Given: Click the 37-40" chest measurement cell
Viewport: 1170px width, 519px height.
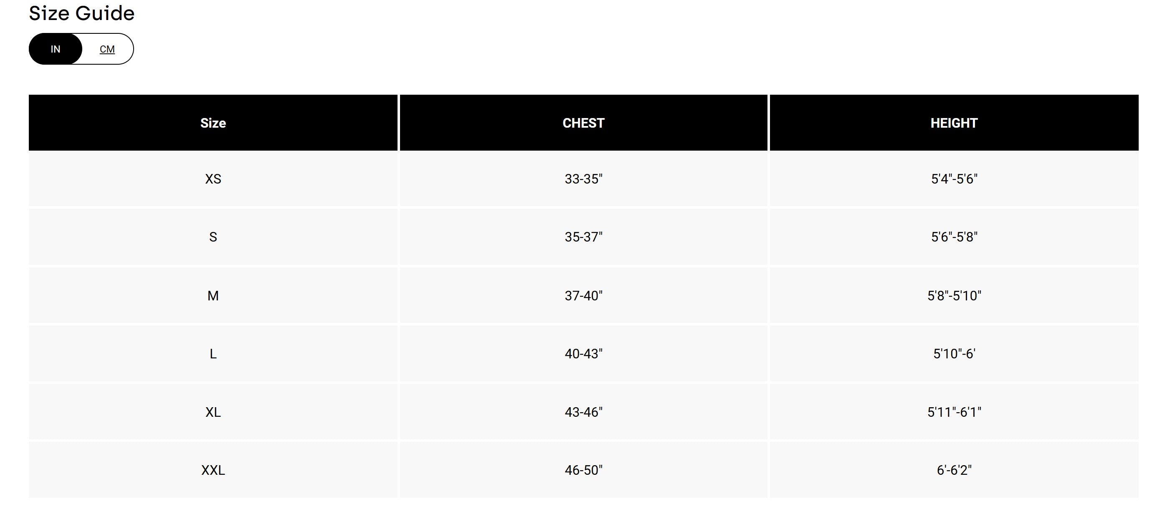Looking at the screenshot, I should coord(584,296).
